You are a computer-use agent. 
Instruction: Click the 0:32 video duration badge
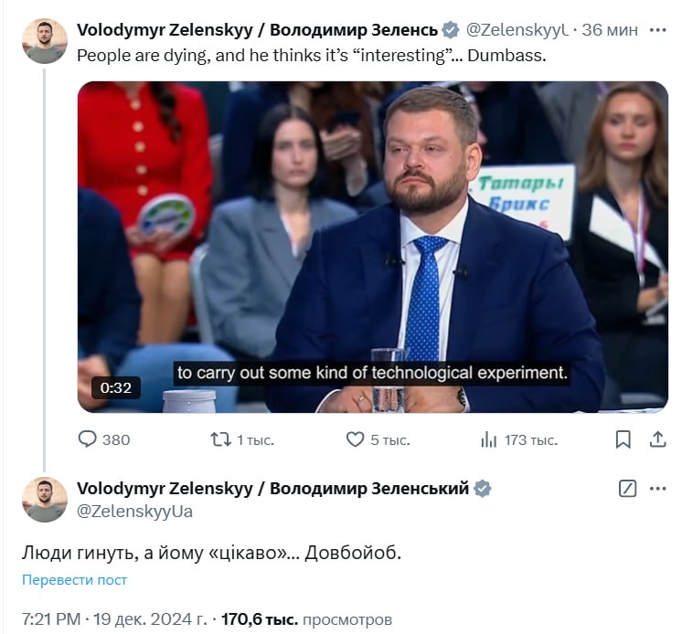click(116, 387)
